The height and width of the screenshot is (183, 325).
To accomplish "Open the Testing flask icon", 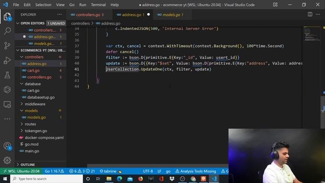I will point(7,75).
